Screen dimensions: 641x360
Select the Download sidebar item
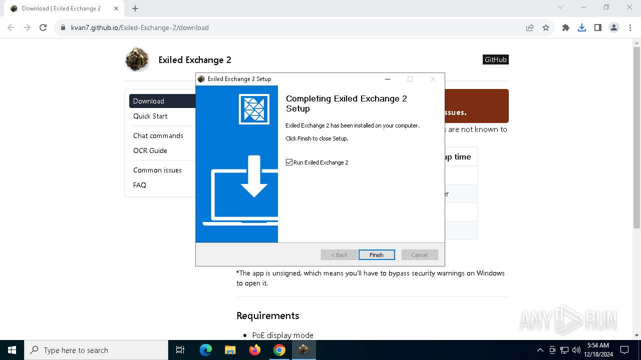click(162, 101)
